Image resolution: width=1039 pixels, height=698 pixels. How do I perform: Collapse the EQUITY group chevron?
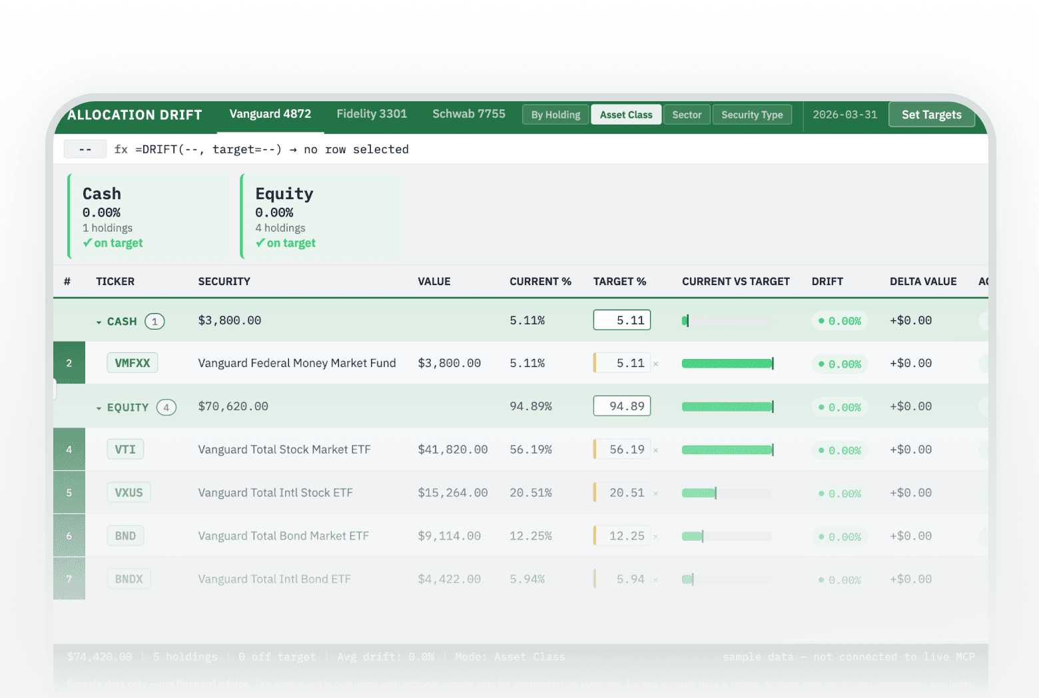coord(99,408)
